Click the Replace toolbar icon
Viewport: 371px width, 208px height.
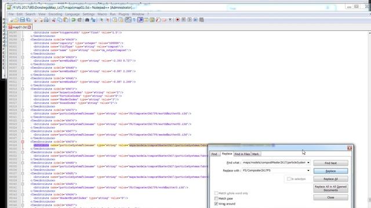coord(93,20)
